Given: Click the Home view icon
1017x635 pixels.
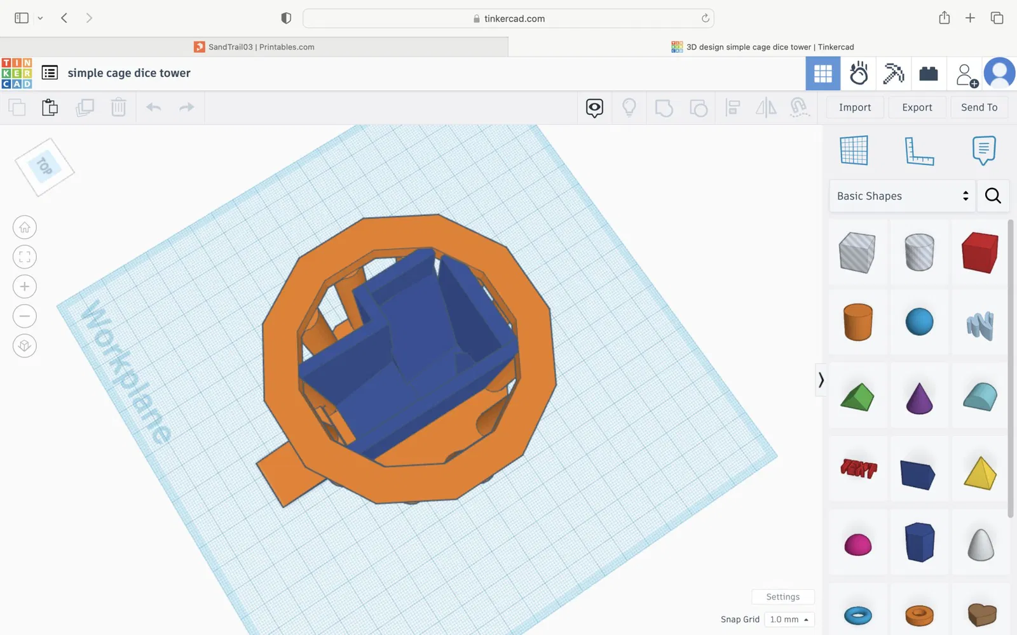Looking at the screenshot, I should pos(25,227).
